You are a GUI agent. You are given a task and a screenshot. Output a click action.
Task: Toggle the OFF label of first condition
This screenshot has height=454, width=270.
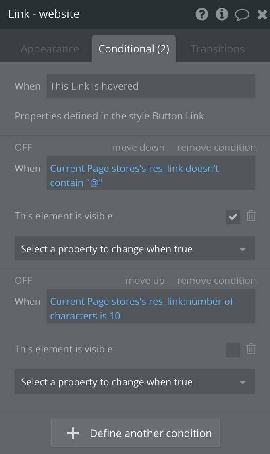tap(23, 148)
